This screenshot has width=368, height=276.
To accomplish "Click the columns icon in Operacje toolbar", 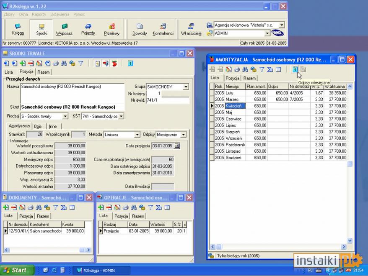I will [167, 207].
